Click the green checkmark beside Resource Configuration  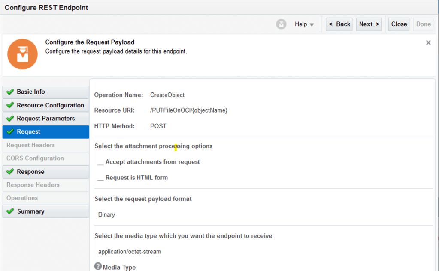[10, 105]
